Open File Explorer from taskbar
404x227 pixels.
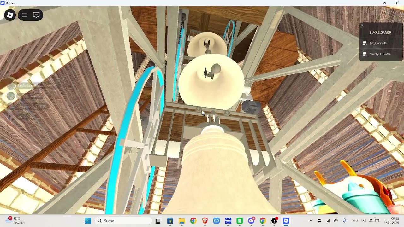click(x=181, y=221)
